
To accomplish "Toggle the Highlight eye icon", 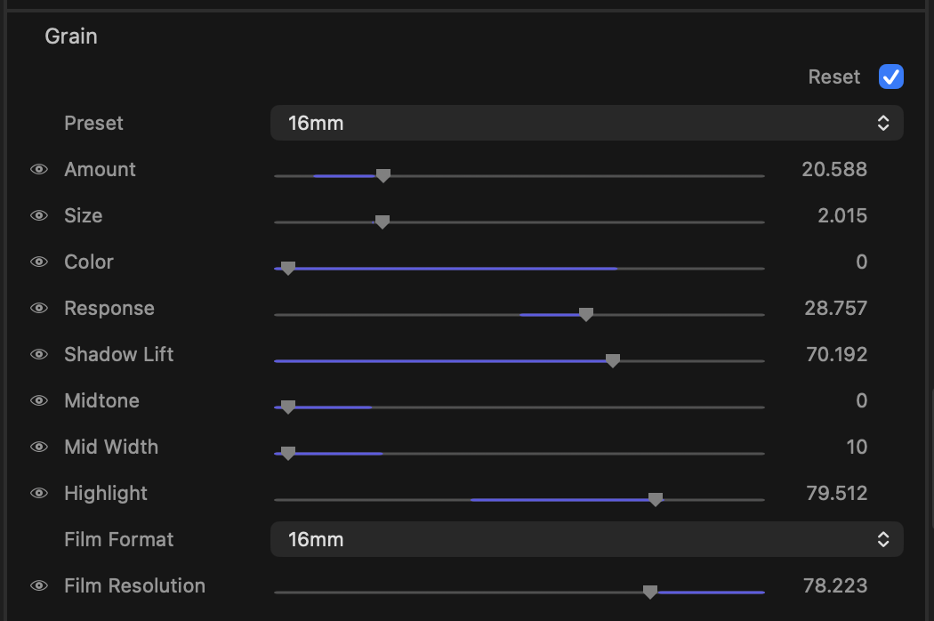I will coord(39,493).
